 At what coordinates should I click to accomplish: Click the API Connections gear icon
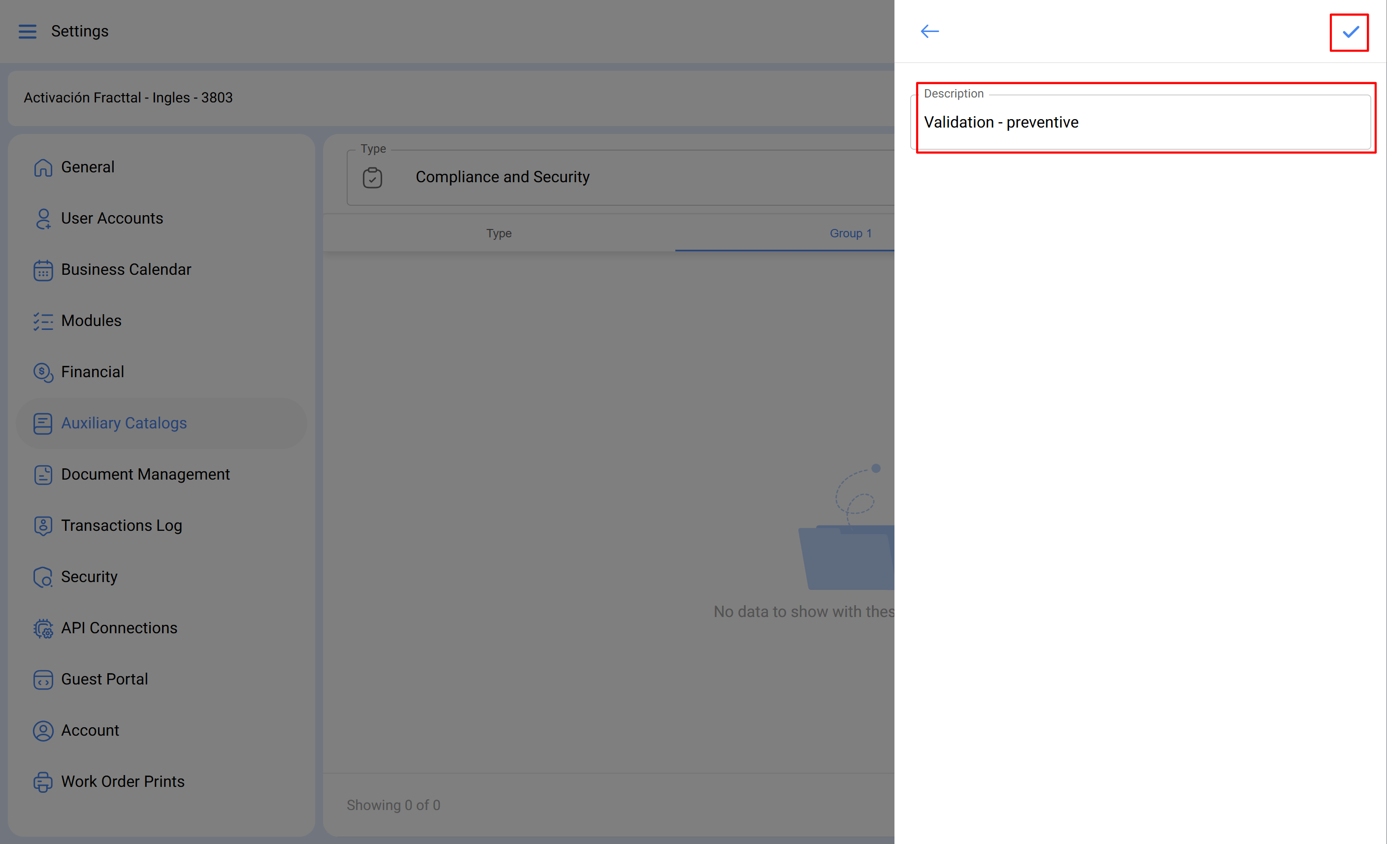(43, 628)
